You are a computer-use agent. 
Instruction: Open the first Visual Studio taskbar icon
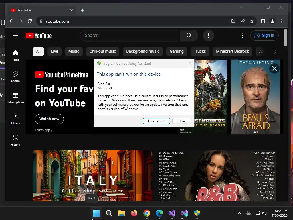[172, 213]
